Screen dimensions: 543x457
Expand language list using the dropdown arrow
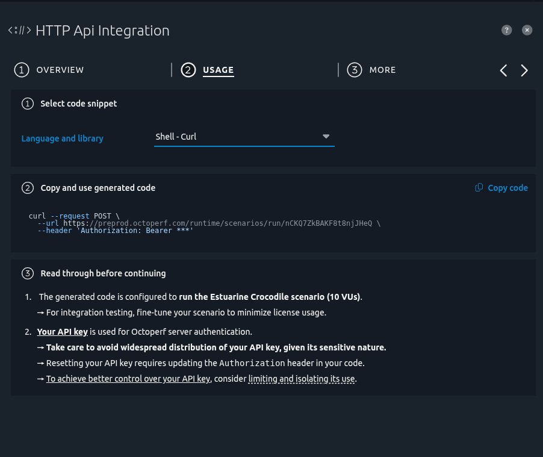[x=326, y=137]
